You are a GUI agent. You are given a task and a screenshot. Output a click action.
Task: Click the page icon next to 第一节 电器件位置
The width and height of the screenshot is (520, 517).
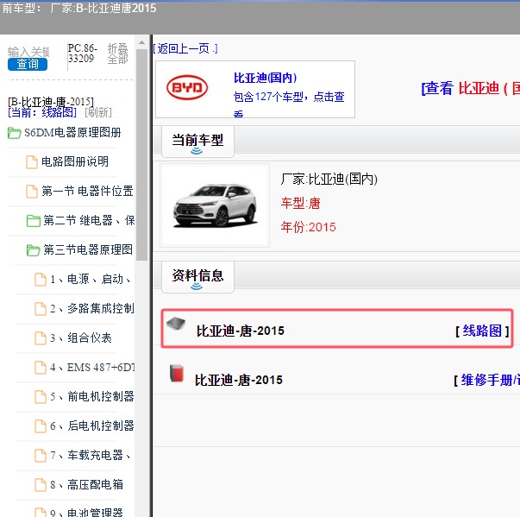click(32, 191)
